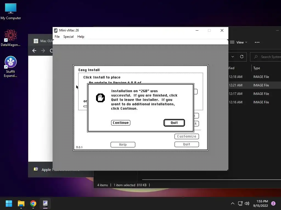Click the back arrow in the Chrome window

[x=34, y=51]
